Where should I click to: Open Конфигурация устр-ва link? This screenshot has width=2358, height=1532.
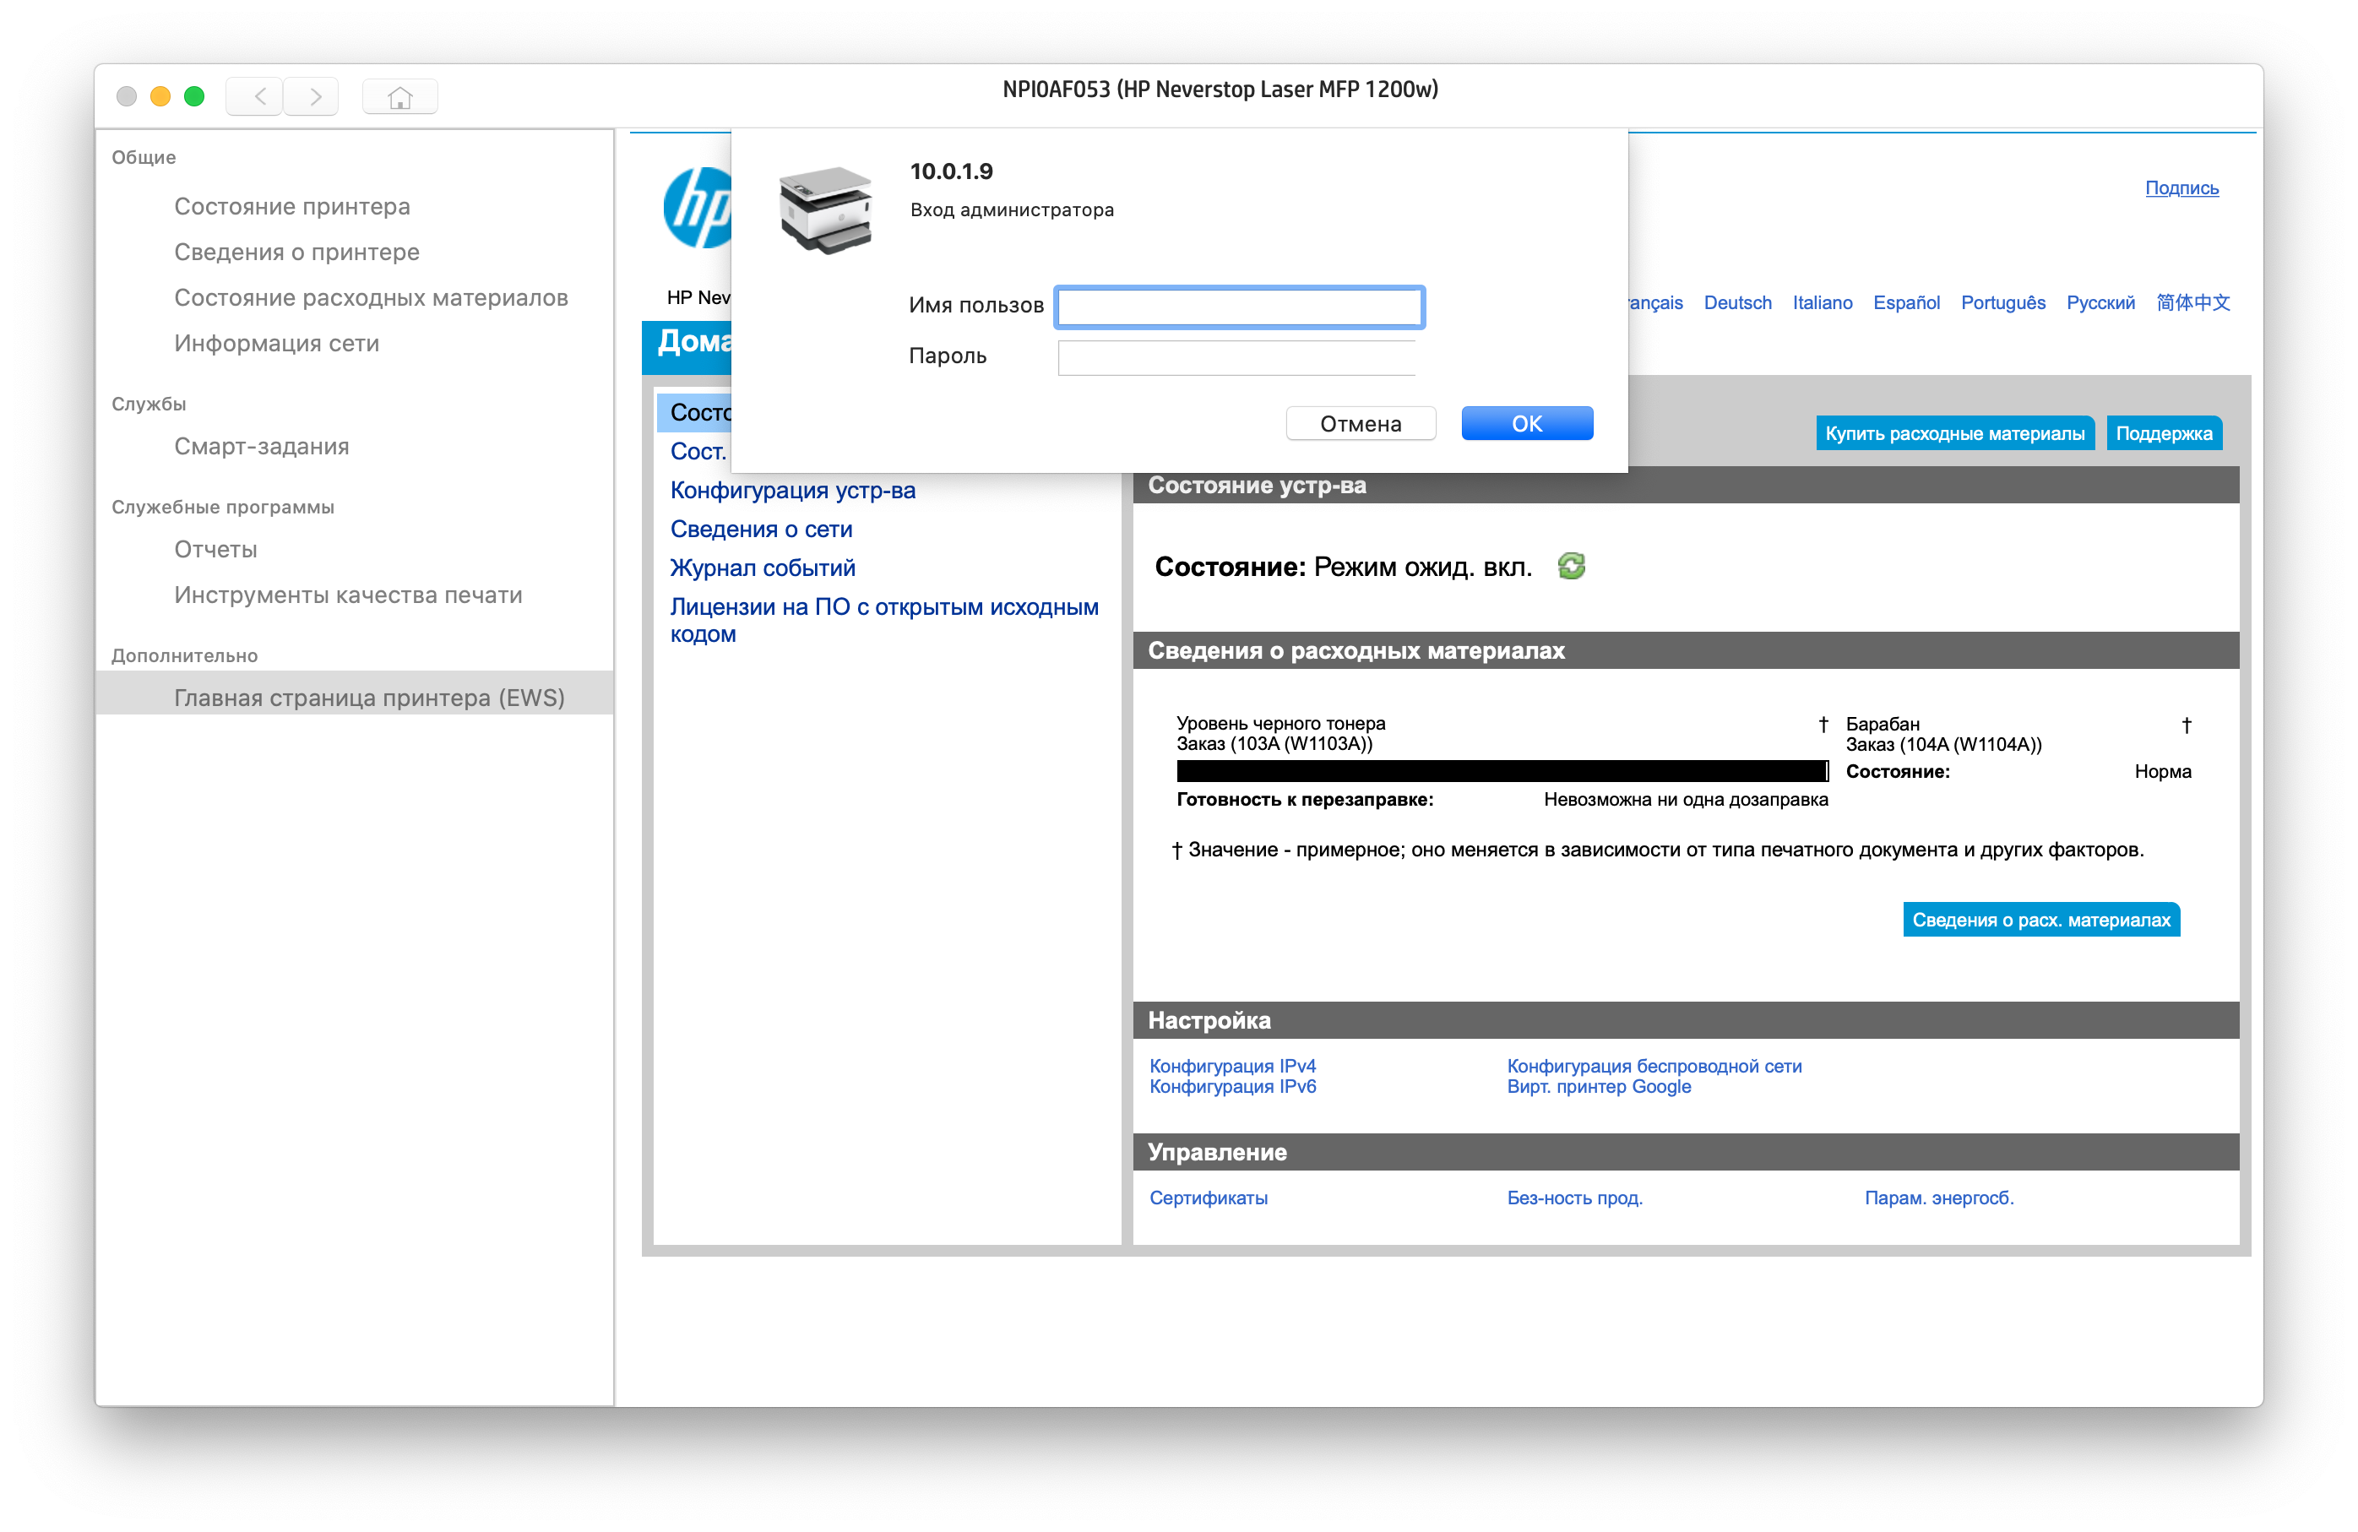(792, 490)
